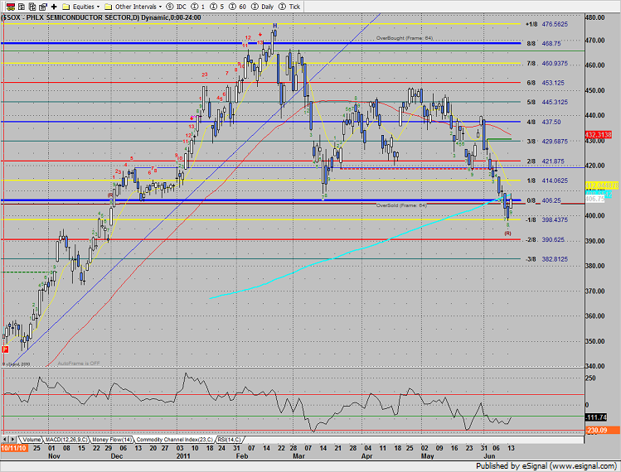The height and width of the screenshot is (472, 621).
Task: Click the -3/8 382.8125 level label
Action: click(546, 259)
